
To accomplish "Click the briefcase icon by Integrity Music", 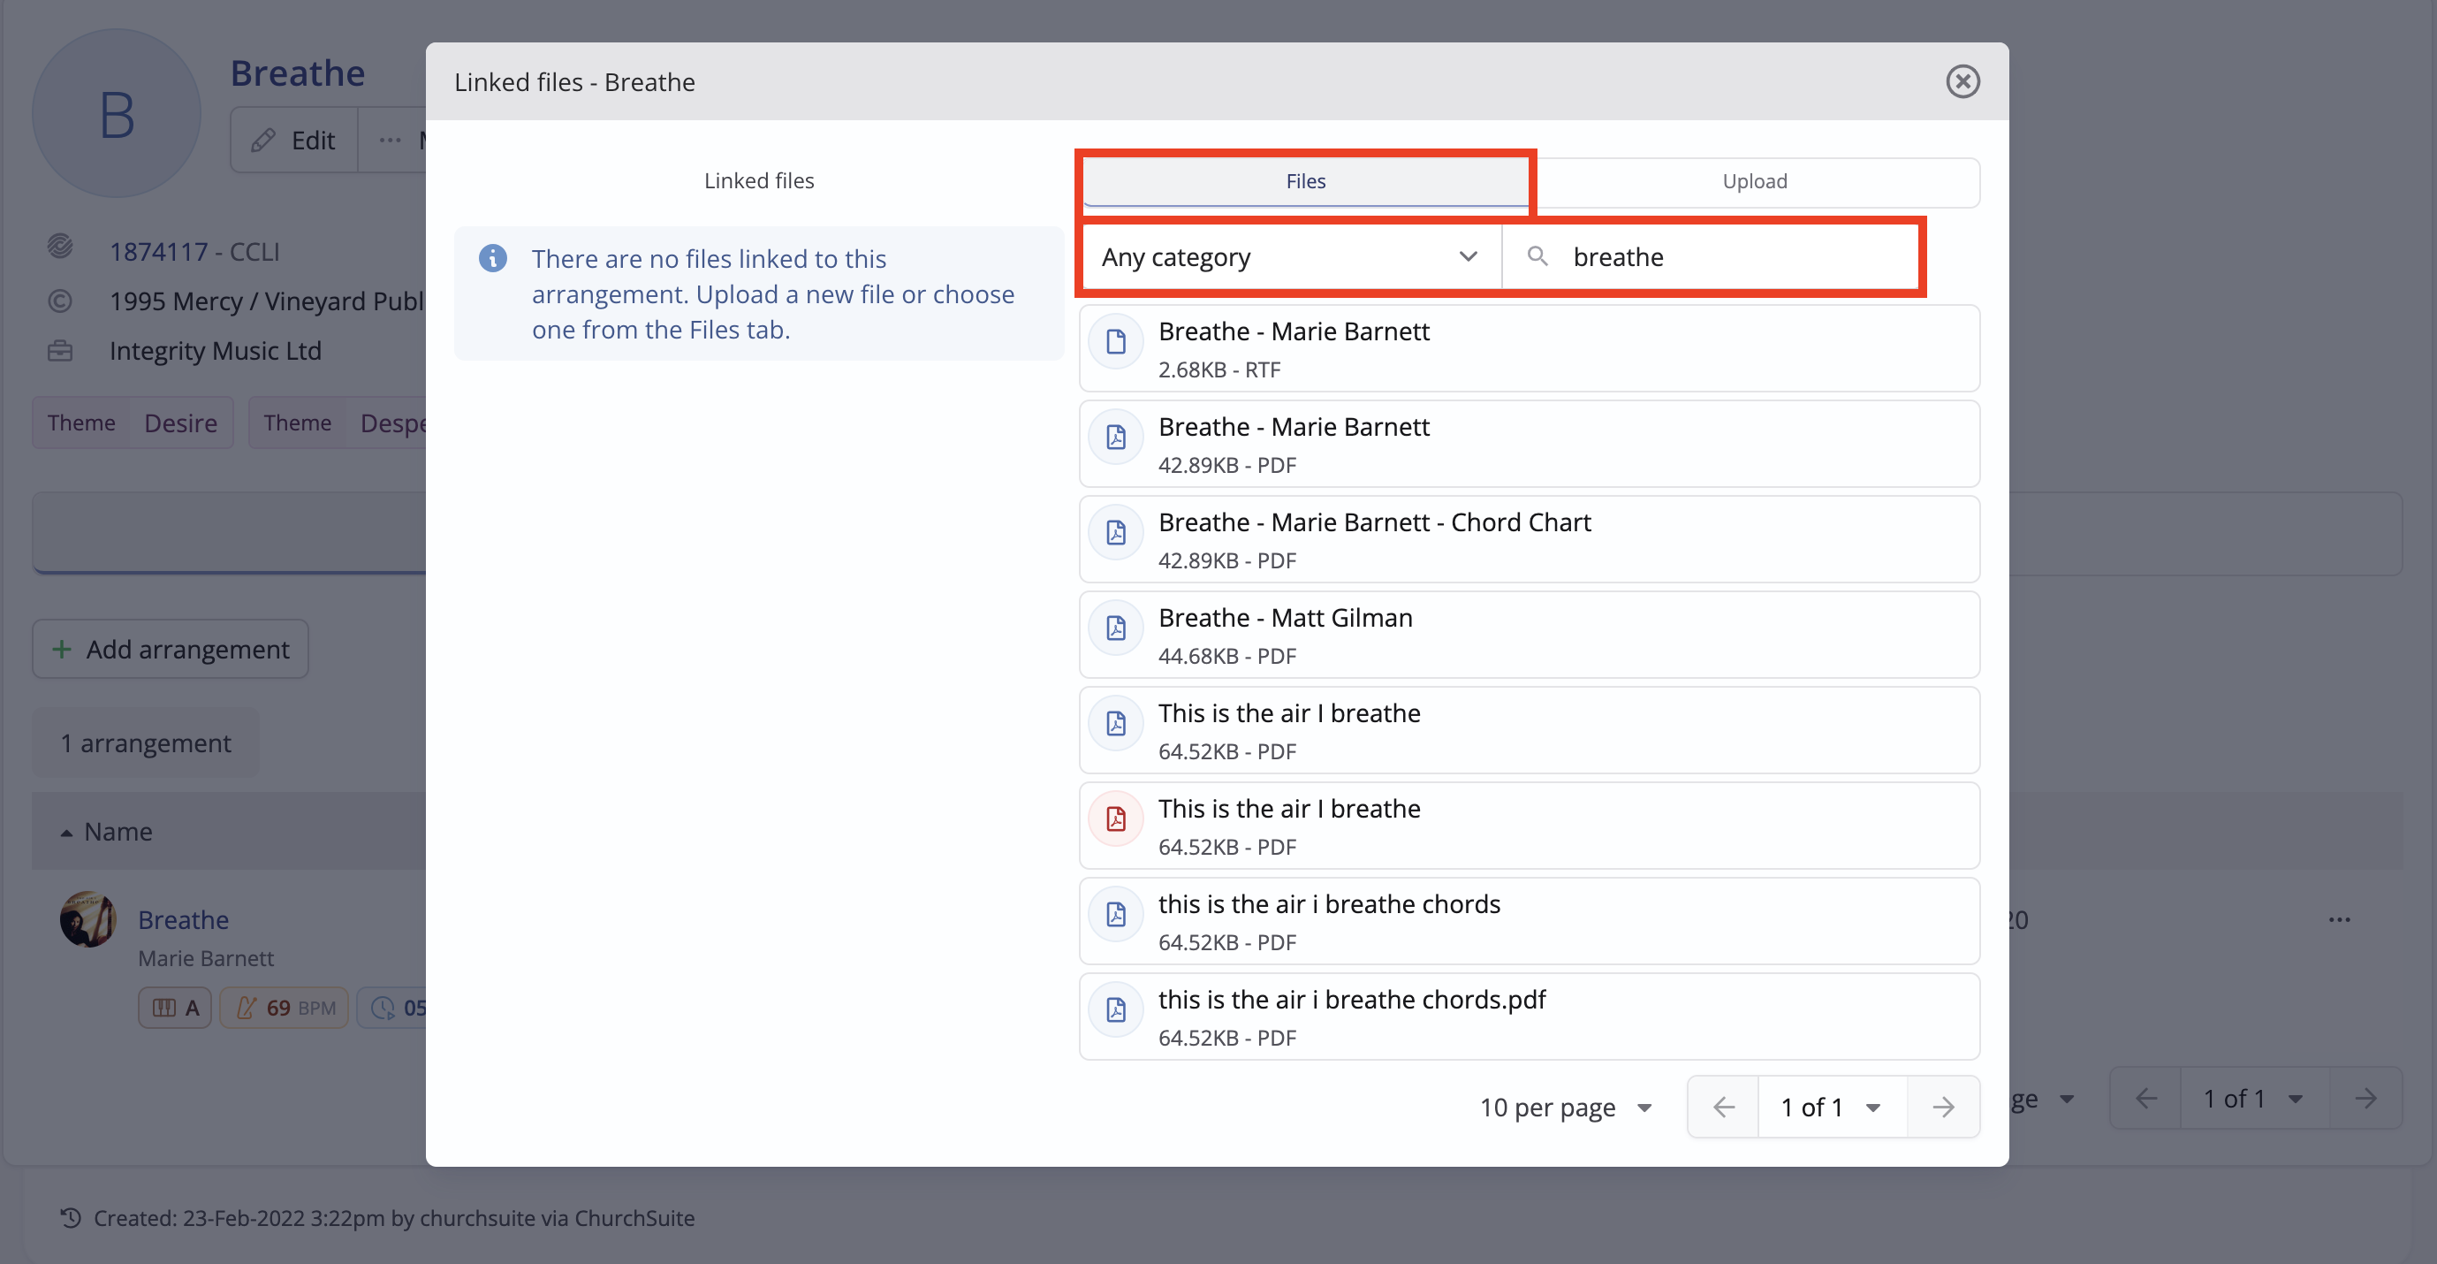I will pyautogui.click(x=59, y=351).
